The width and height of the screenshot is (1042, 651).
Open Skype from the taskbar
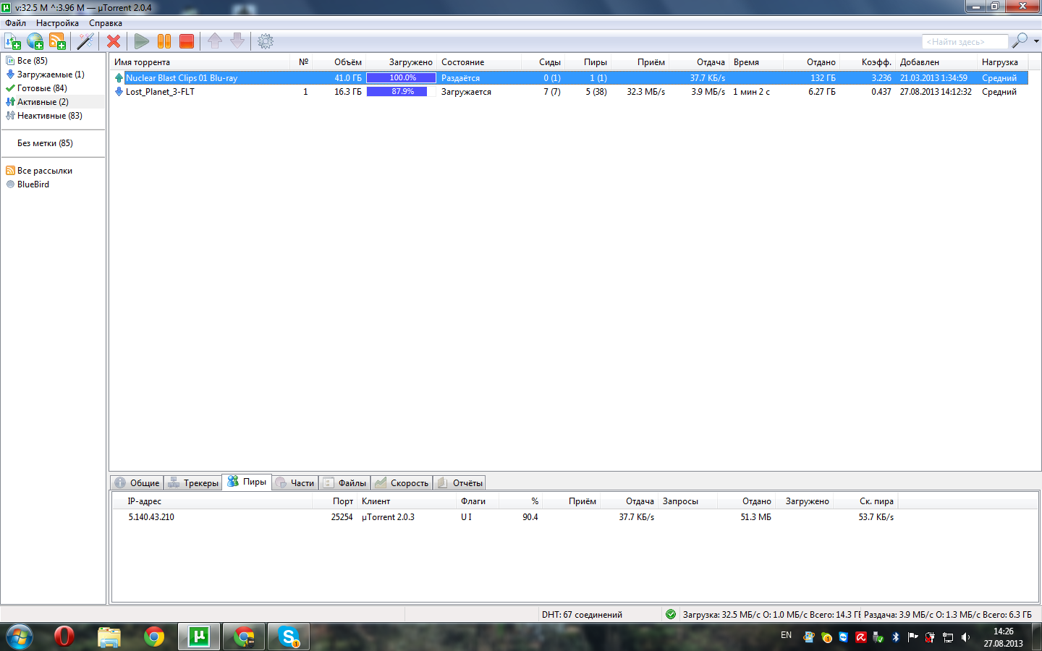289,637
